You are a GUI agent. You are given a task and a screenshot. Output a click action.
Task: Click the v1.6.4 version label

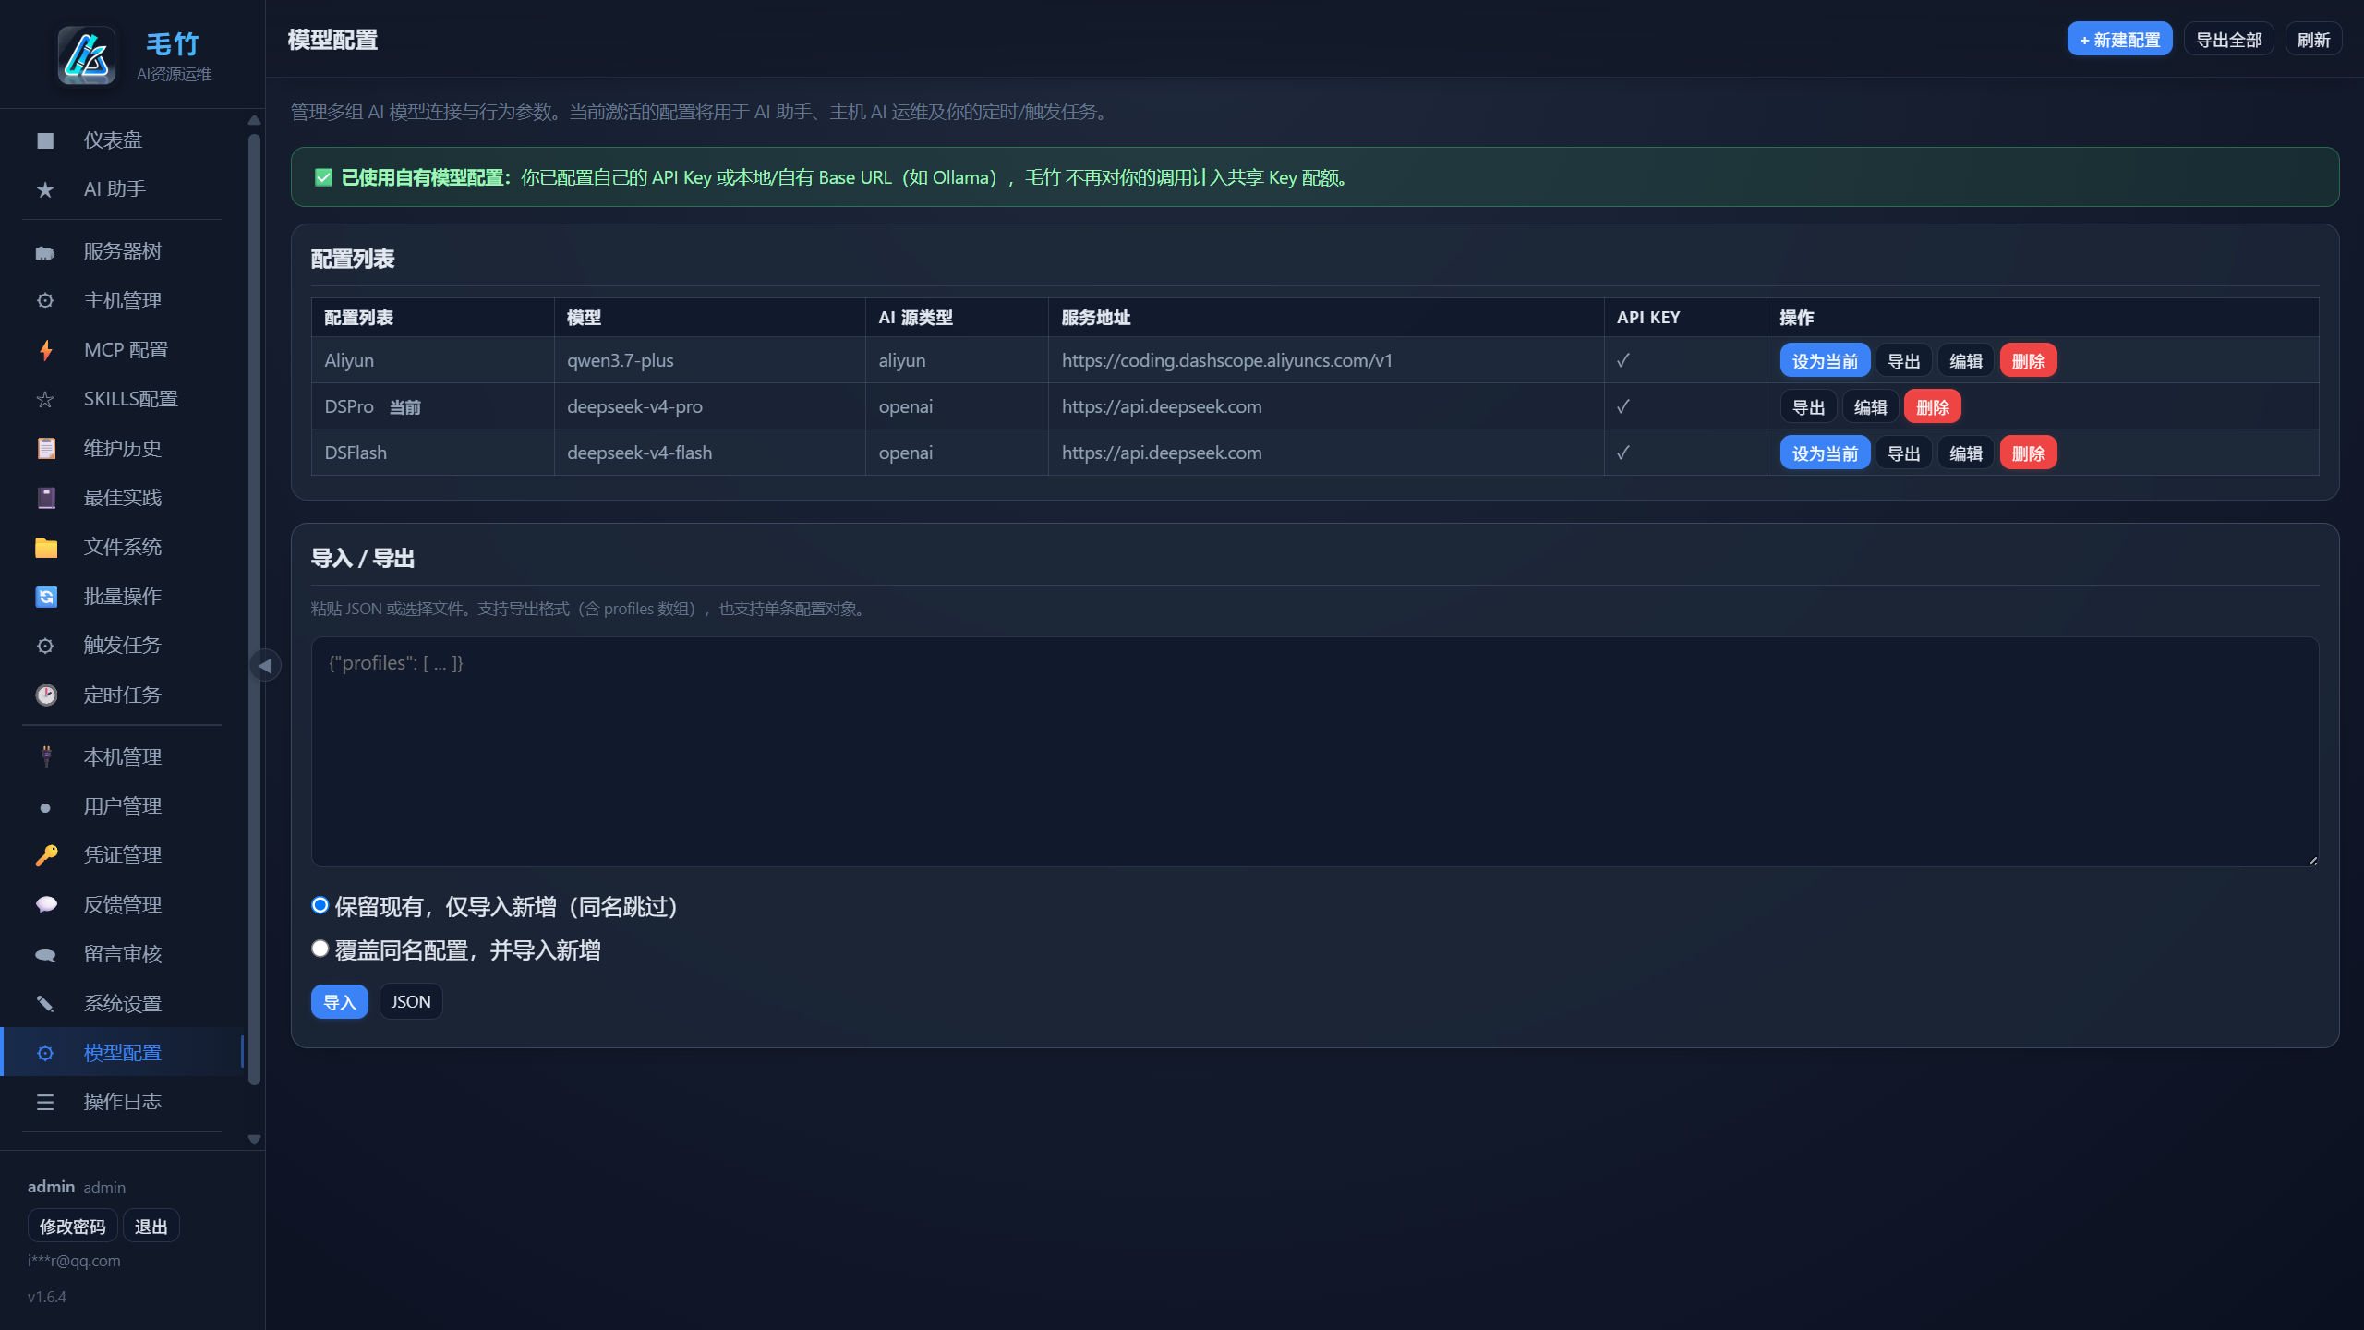46,1297
